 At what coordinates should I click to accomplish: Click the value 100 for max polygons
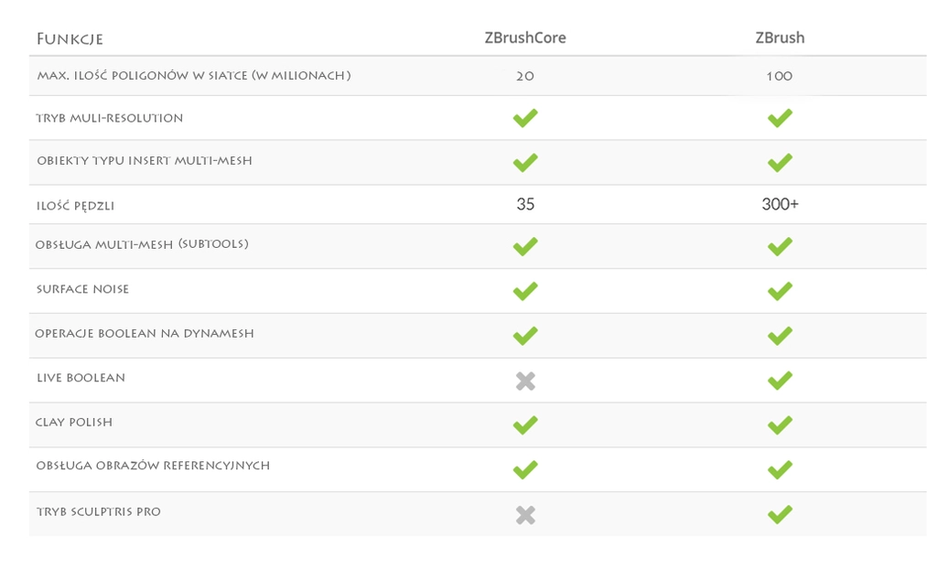(x=780, y=77)
